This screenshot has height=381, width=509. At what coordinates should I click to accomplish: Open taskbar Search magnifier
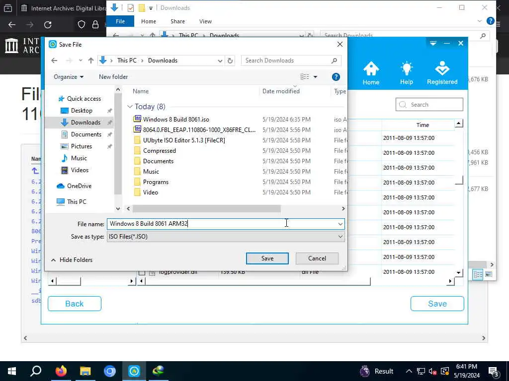click(36, 371)
